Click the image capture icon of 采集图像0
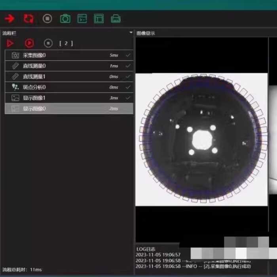277x277 pixels. (x=15, y=55)
